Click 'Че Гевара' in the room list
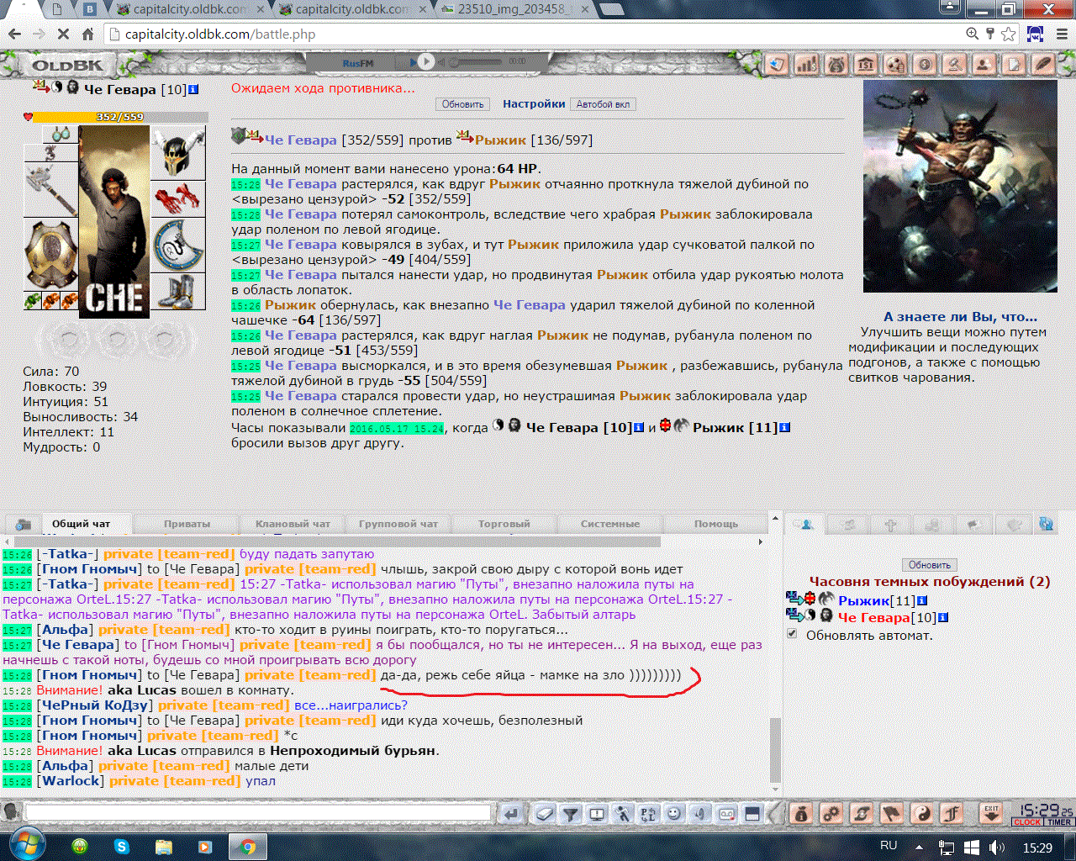The image size is (1076, 861). (x=874, y=617)
